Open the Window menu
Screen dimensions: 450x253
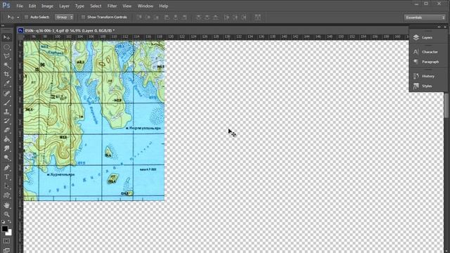point(146,6)
